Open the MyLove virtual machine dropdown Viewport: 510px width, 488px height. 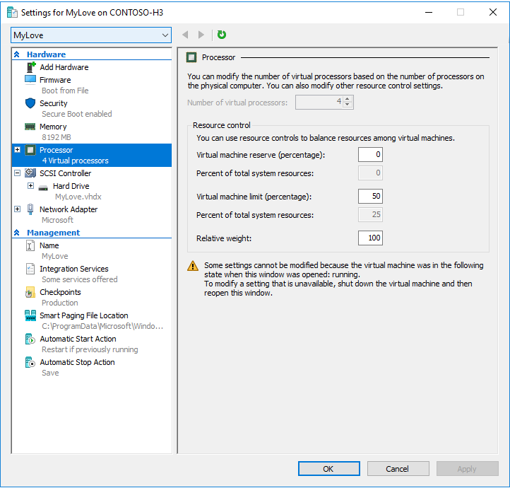tap(91, 35)
